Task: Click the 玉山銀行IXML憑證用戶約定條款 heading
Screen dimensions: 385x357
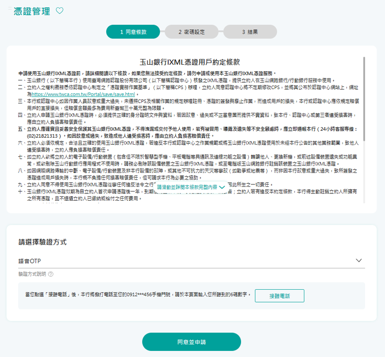Action: (190, 62)
